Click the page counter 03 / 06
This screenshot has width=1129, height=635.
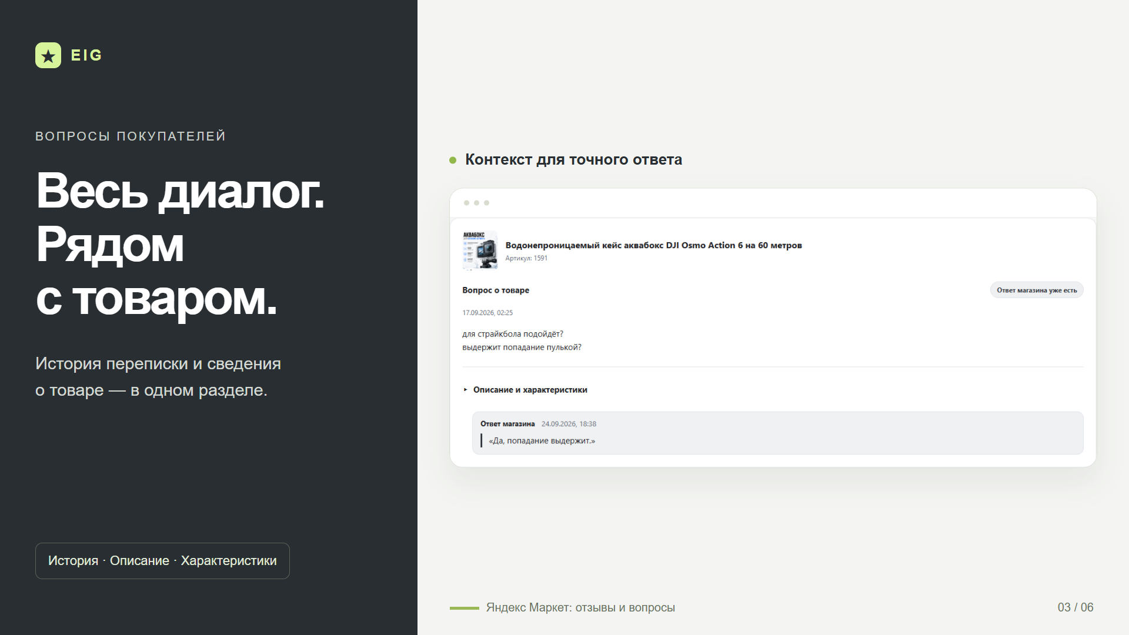(1075, 607)
